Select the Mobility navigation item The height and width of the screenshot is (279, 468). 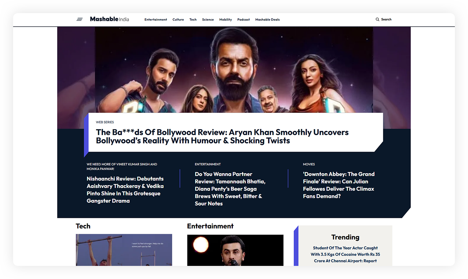[225, 20]
